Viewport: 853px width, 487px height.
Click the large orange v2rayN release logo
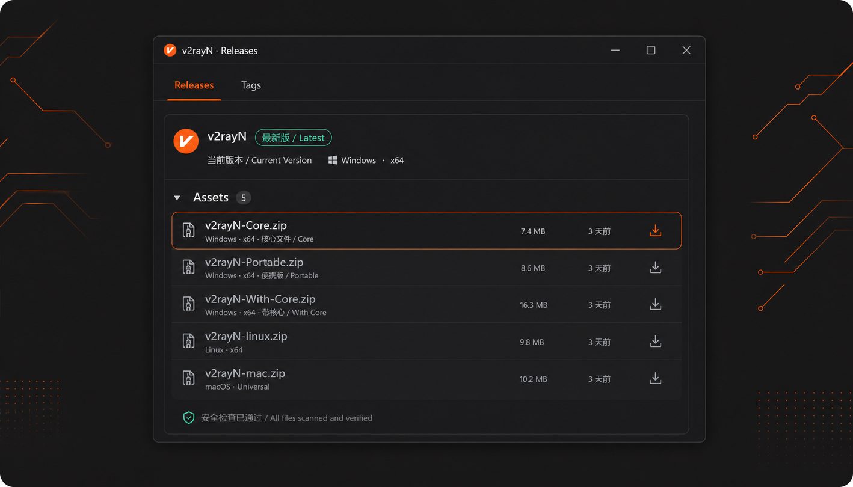click(186, 141)
